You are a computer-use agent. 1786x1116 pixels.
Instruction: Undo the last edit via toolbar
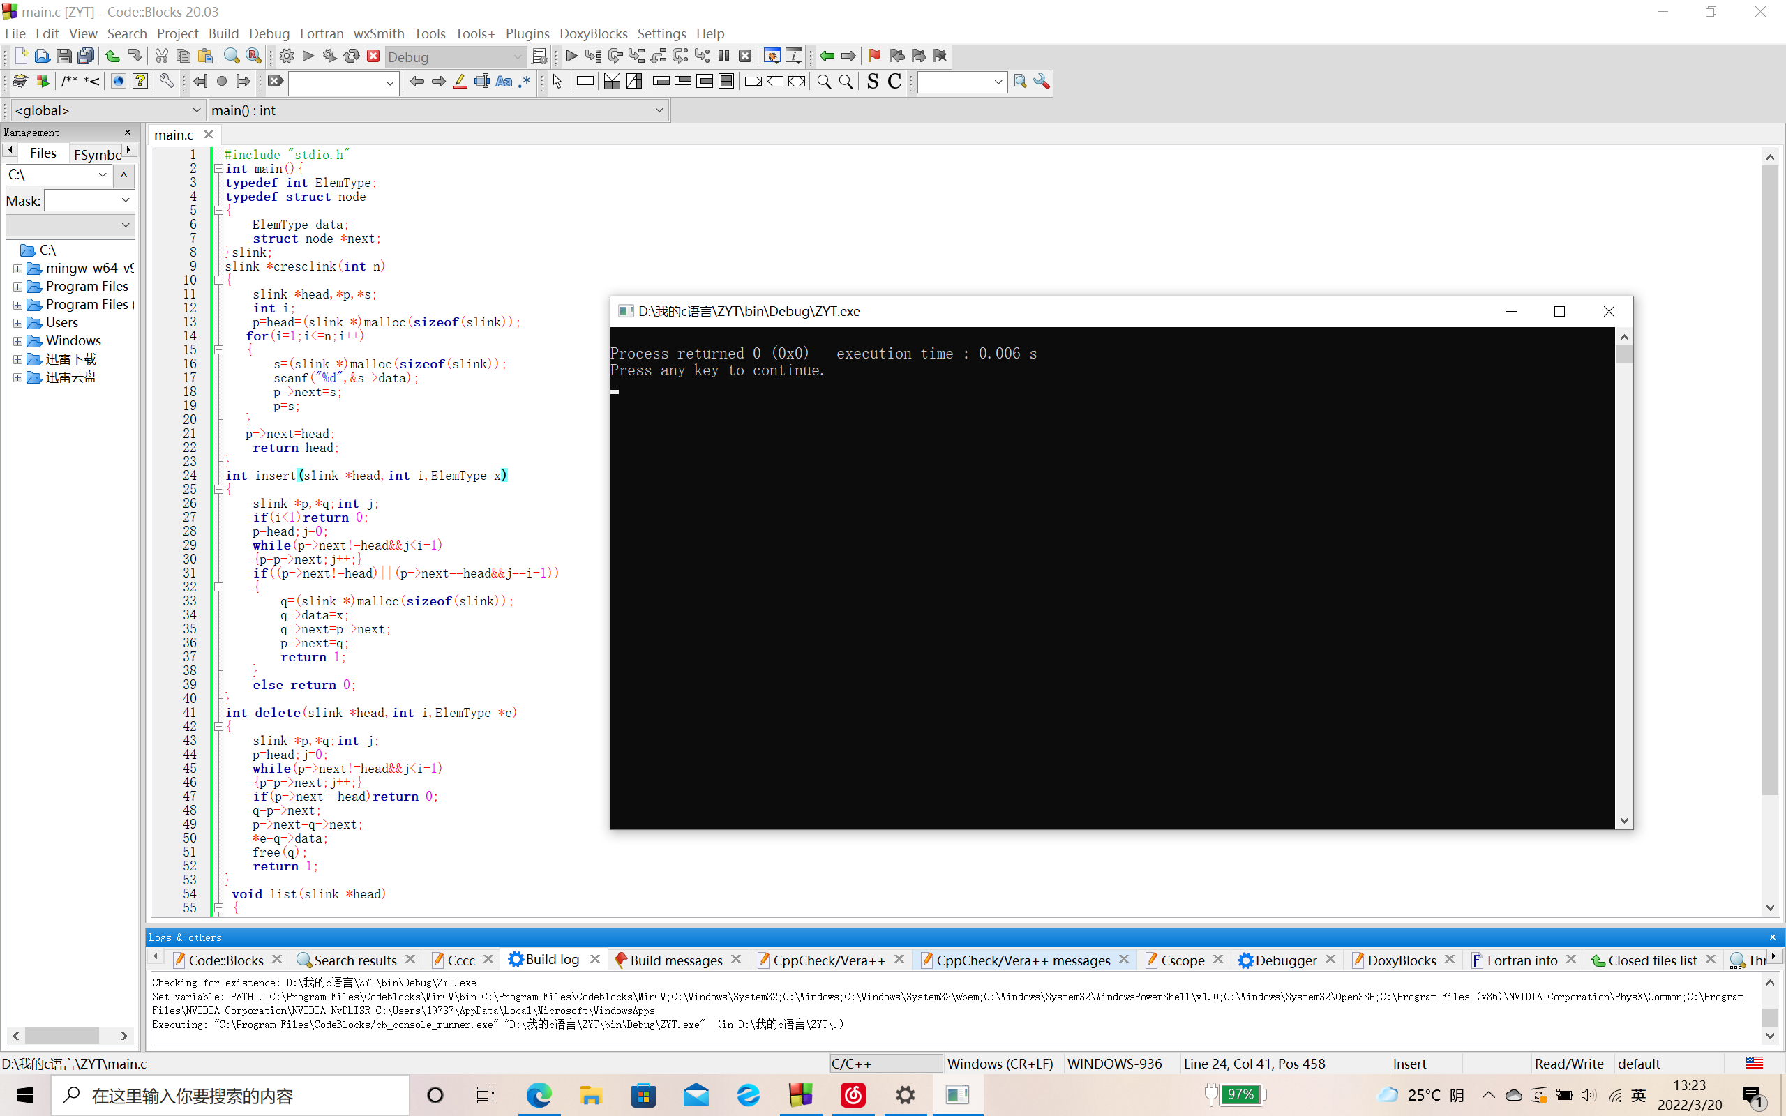112,56
